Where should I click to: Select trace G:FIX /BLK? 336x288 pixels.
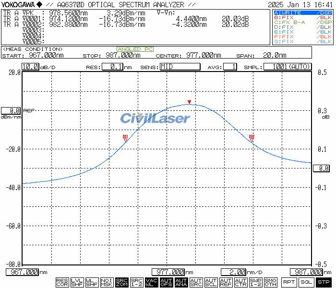click(x=303, y=42)
